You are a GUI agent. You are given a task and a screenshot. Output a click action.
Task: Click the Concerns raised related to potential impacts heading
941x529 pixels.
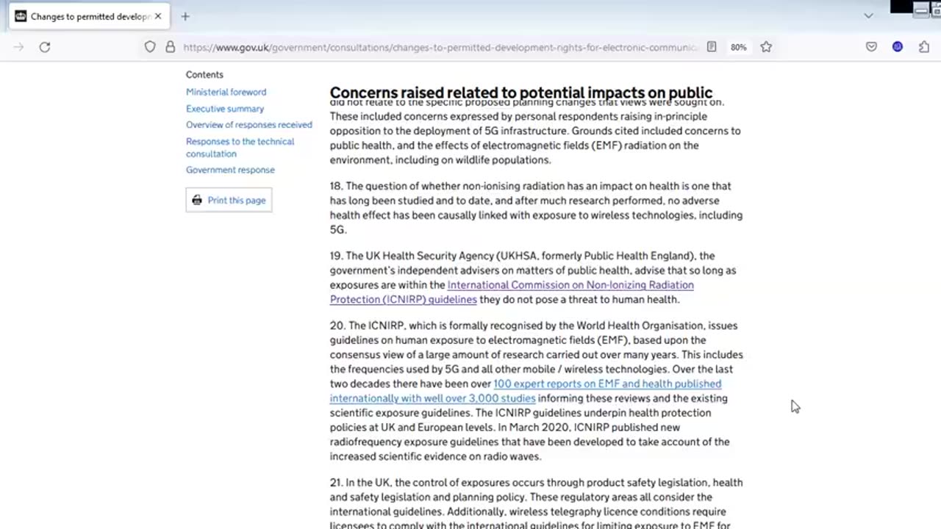[x=520, y=93]
